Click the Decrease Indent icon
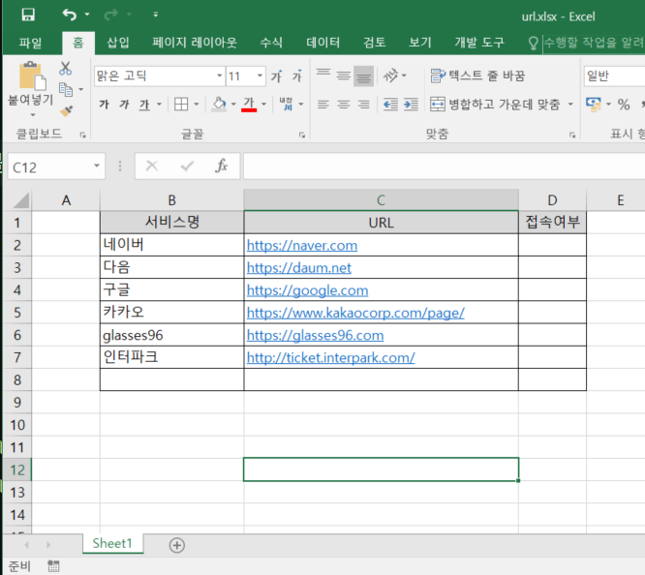Screen dimensions: 645x575 coord(390,105)
